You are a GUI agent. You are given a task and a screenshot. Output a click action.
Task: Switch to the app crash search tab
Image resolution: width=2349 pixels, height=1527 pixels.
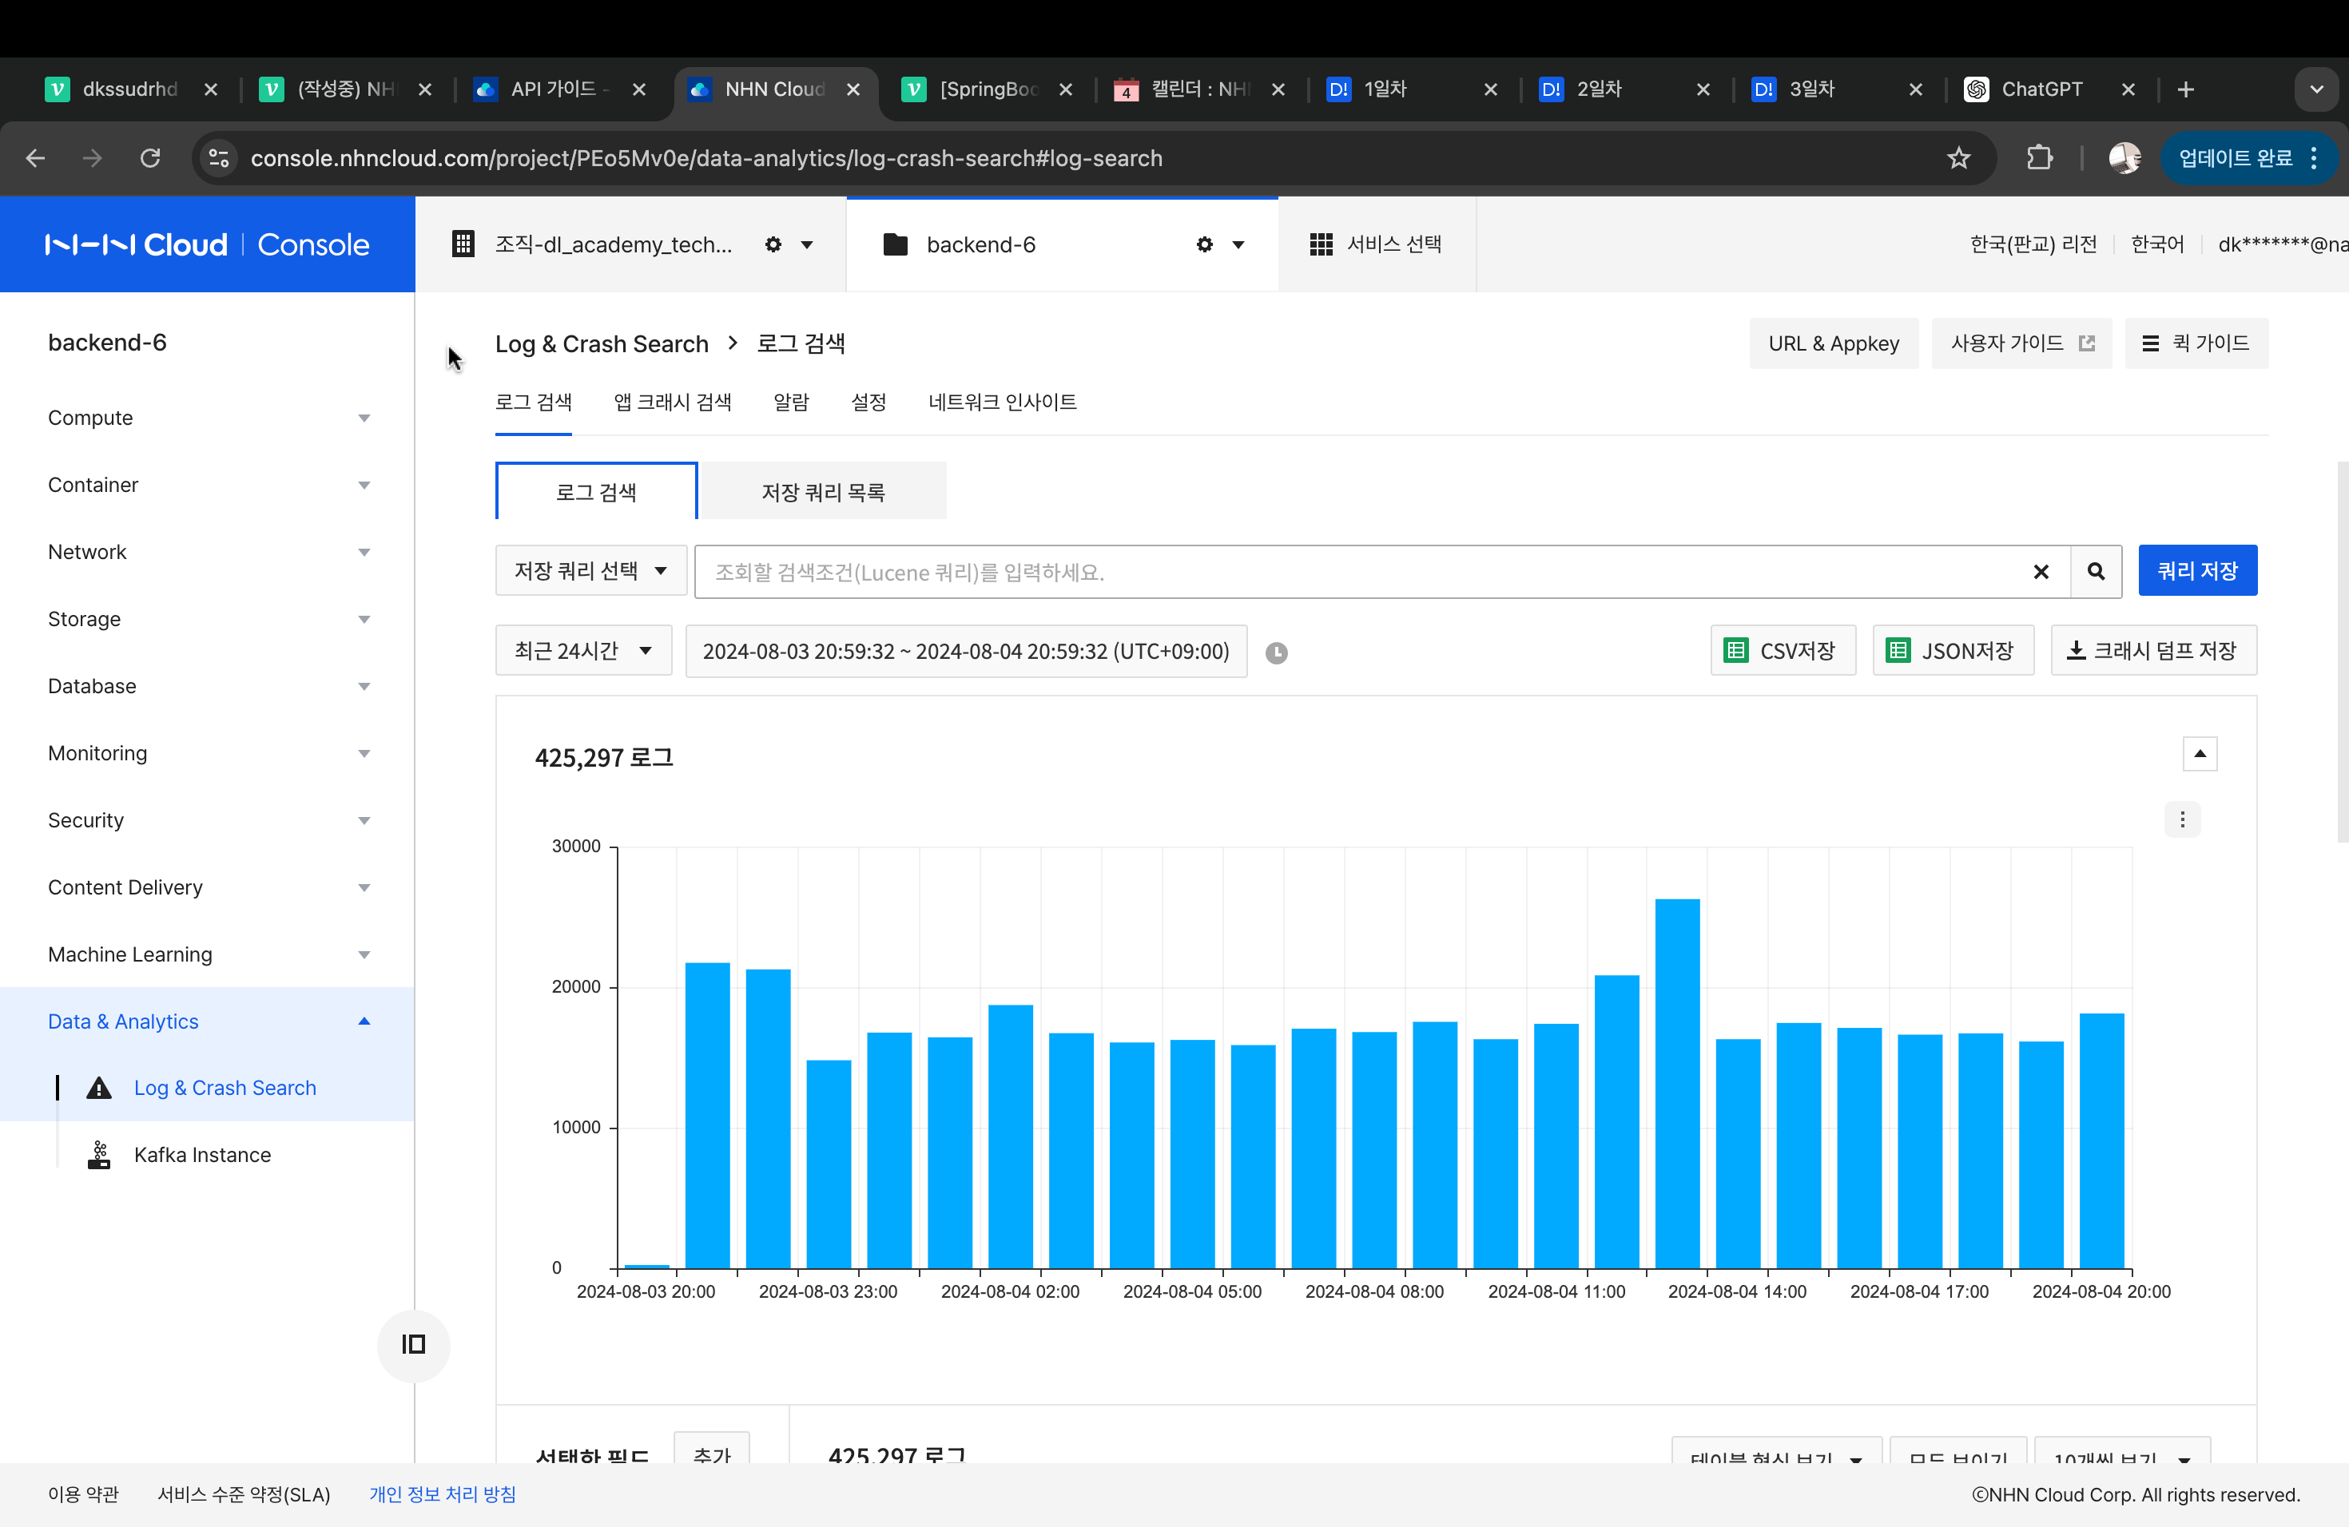click(672, 403)
